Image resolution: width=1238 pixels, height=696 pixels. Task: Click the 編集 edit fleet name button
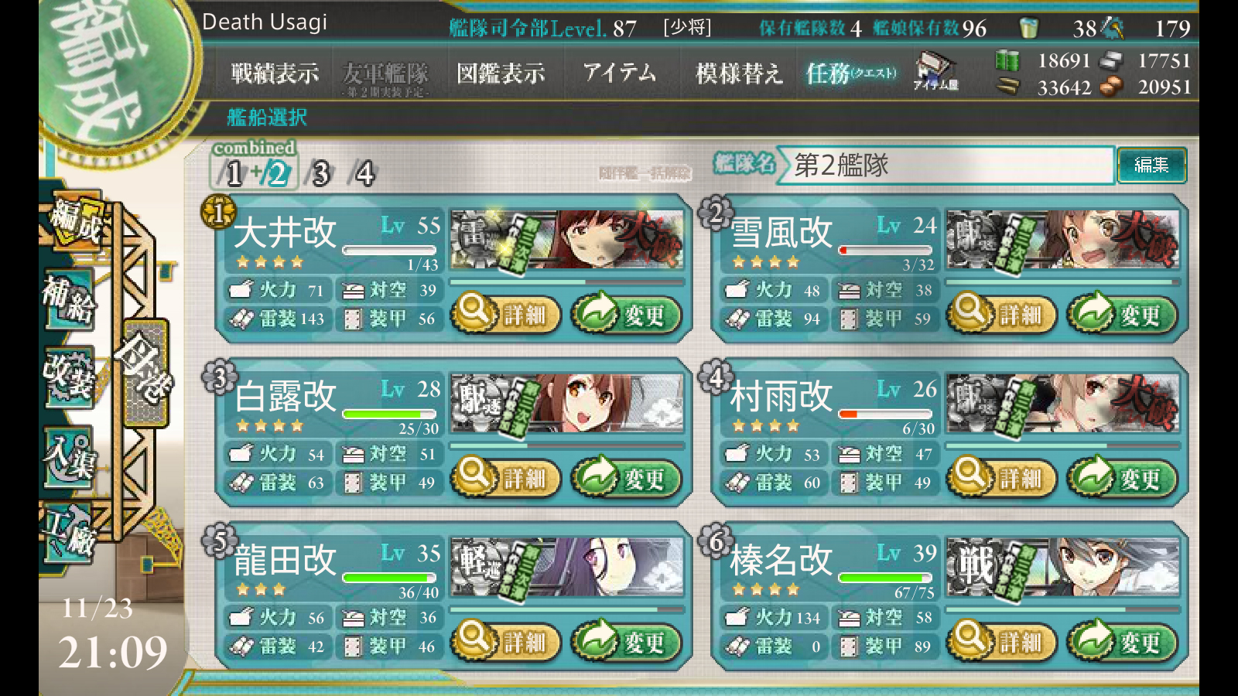[x=1151, y=165]
